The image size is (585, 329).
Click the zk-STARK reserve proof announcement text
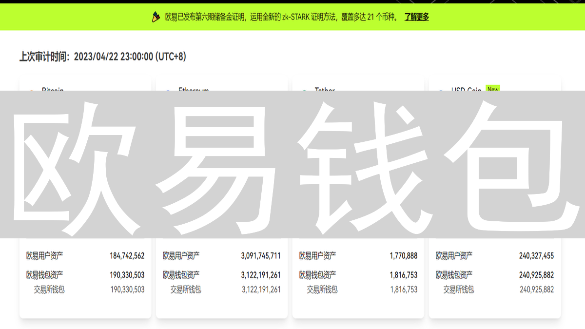[282, 17]
